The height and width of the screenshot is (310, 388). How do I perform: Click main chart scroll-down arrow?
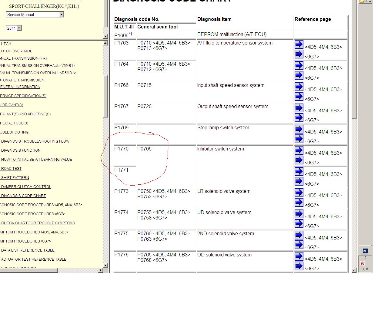(x=354, y=270)
